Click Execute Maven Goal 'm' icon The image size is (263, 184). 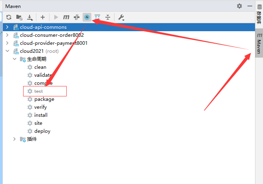pyautogui.click(x=66, y=17)
